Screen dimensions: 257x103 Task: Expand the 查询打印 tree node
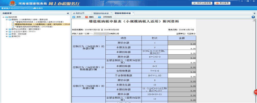(7, 36)
